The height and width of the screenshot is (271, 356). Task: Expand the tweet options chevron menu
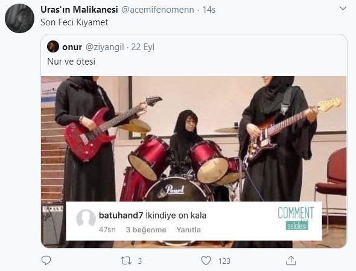(x=343, y=8)
